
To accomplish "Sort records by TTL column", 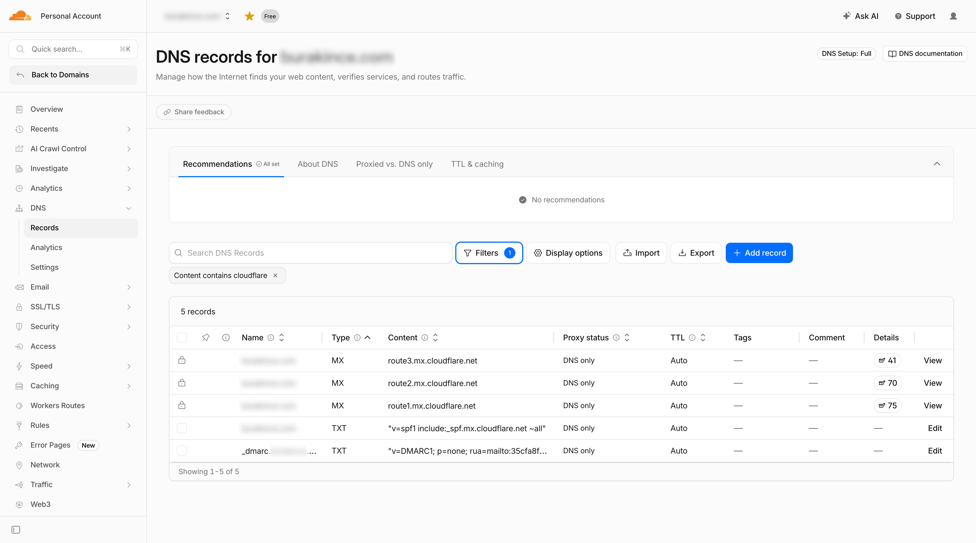I will click(x=702, y=337).
